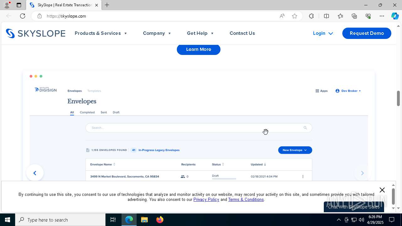The width and height of the screenshot is (402, 226).
Task: Open the volume control in tray
Action: [x=361, y=220]
